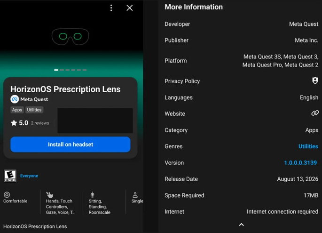322x233 pixels.
Task: Click the Single player person icon
Action: 135,194
